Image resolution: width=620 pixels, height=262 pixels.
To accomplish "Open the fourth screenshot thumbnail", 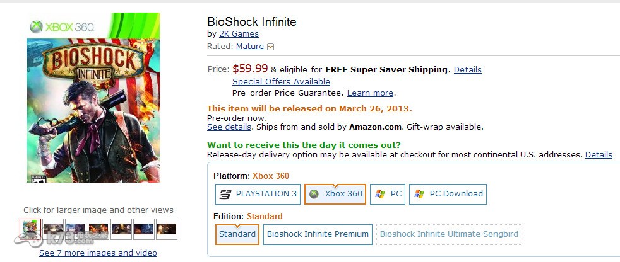I will [x=98, y=229].
